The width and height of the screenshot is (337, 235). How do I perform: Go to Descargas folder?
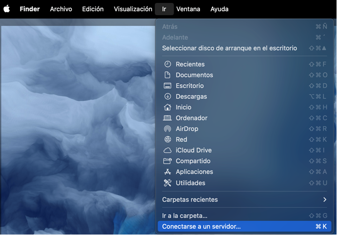(245, 97)
